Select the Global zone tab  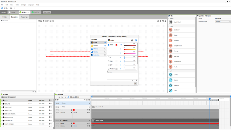point(13,13)
